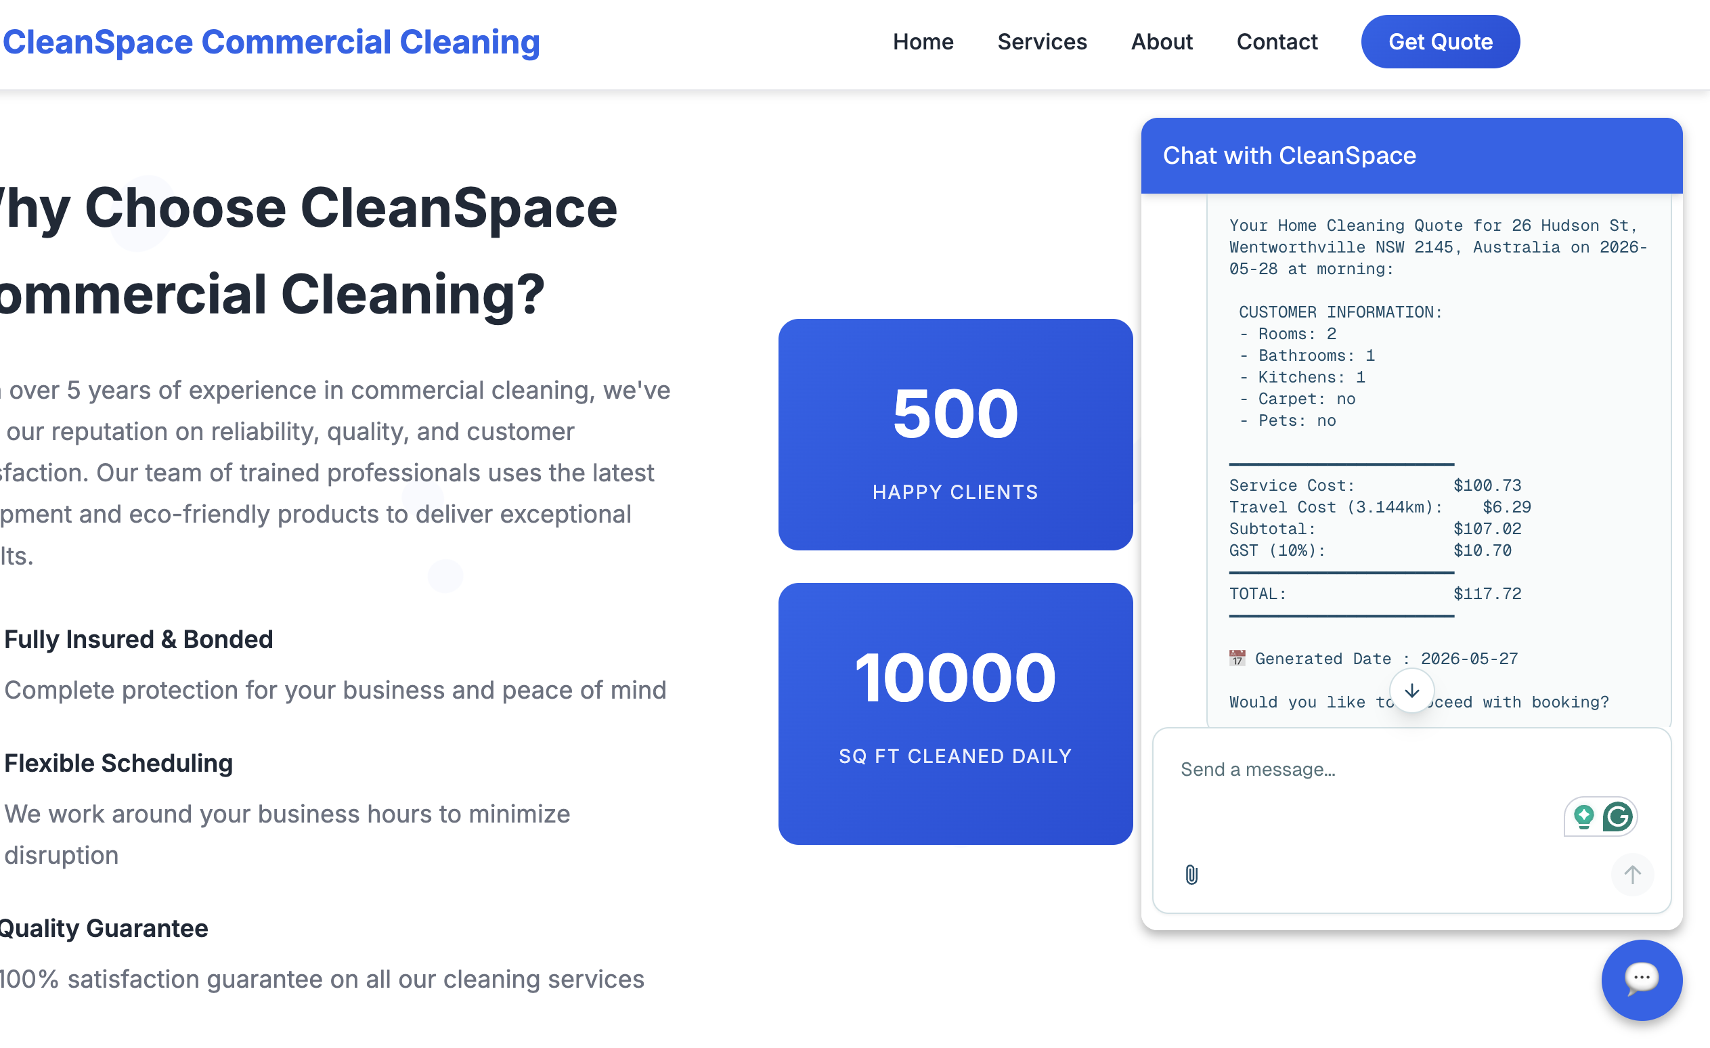The image size is (1710, 1048).
Task: Click the Carpet: no line
Action: click(x=1298, y=399)
